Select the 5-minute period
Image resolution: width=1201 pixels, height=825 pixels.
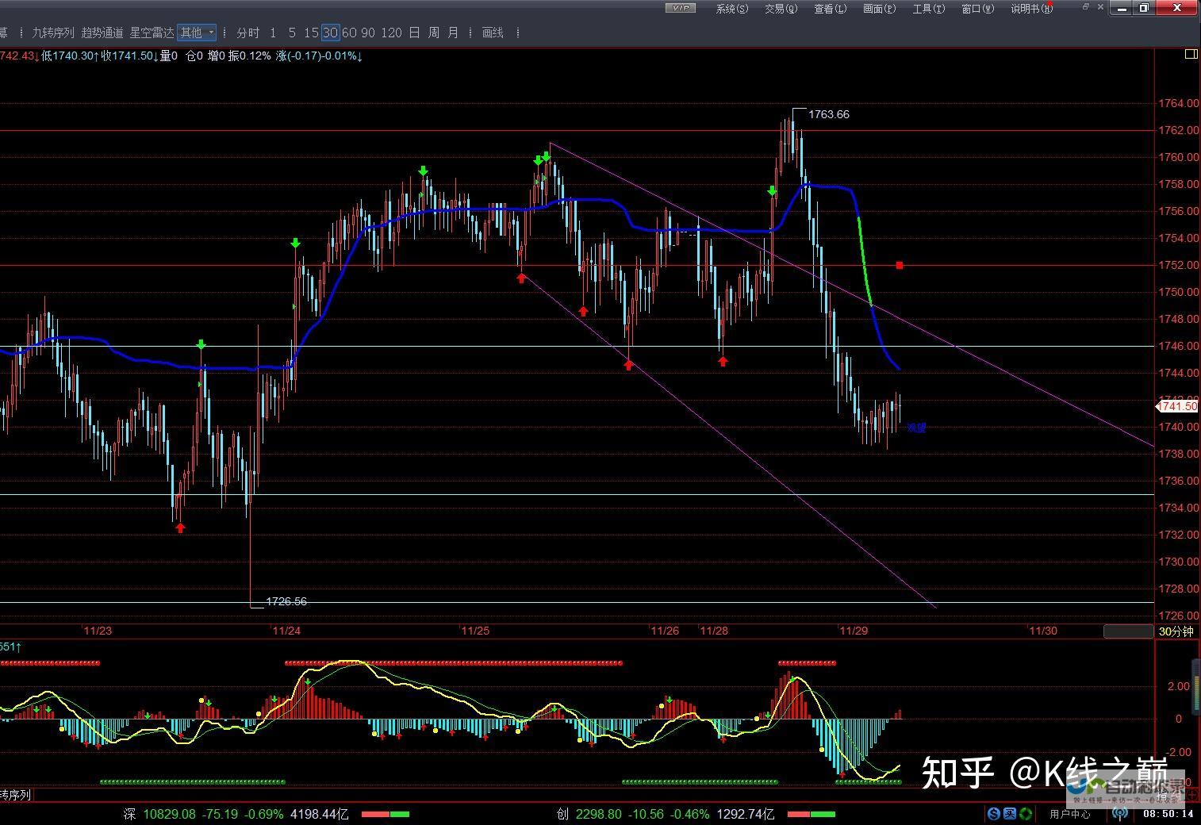pos(292,33)
